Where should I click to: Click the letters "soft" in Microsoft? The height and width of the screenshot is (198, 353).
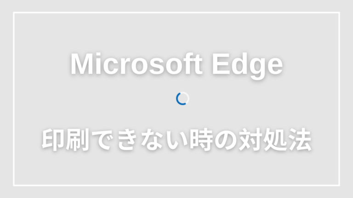pos(175,64)
